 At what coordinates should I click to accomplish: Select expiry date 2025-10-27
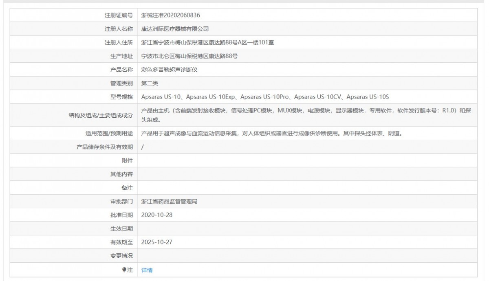(x=156, y=242)
